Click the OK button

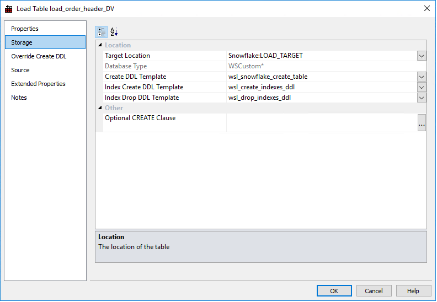pyautogui.click(x=334, y=291)
